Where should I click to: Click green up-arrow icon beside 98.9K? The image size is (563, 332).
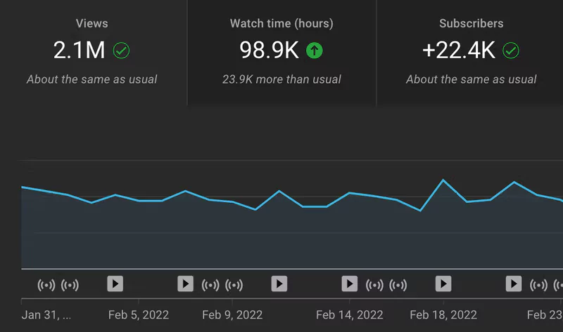[315, 51]
